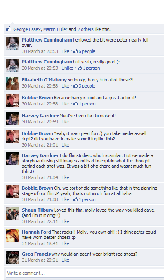This screenshot has width=164, height=280.
Task: Click thumbs-up icon next to 3 people
Action: pyautogui.click(x=75, y=86)
